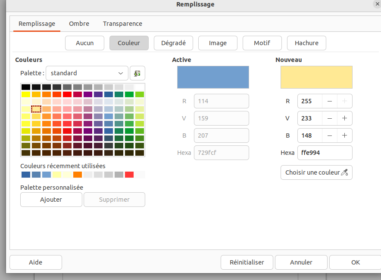
Task: Switch fill type to Dégradé
Action: click(x=173, y=43)
